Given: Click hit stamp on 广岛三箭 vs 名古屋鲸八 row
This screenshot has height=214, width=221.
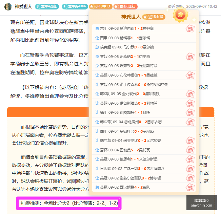Looking at the screenshot, I should (190, 169).
